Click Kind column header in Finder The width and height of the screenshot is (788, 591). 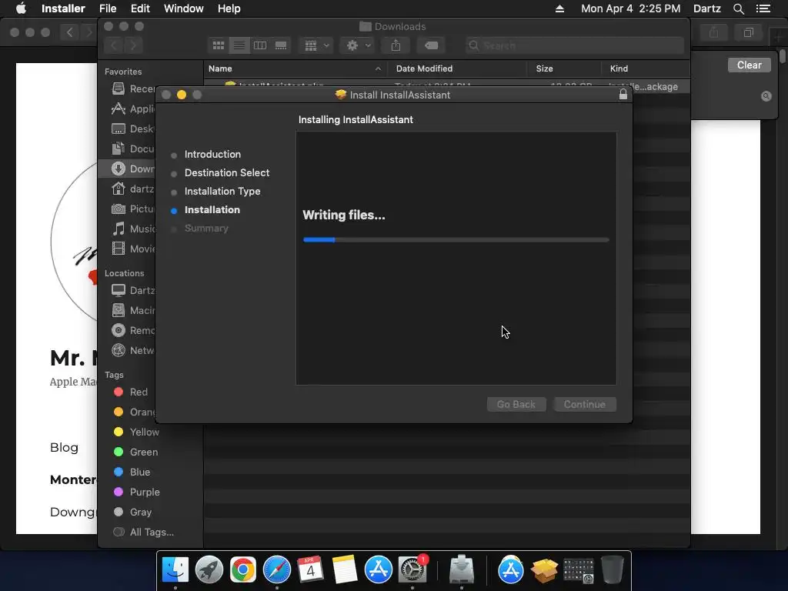[619, 68]
